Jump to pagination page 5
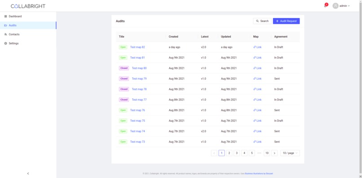 point(252,153)
